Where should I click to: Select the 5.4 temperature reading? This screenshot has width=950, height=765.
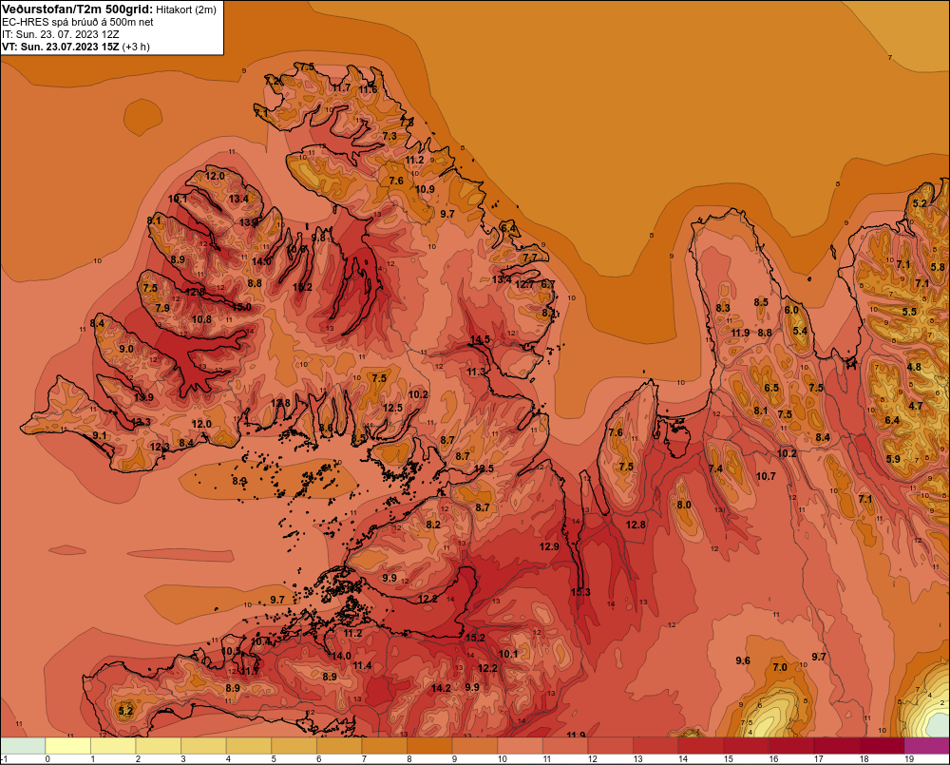coord(800,331)
